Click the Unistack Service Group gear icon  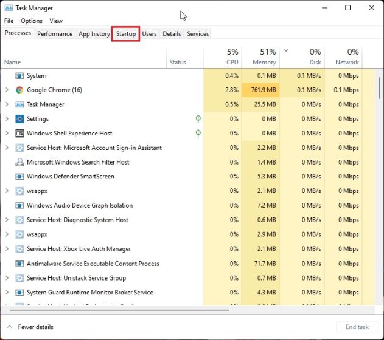(x=19, y=278)
